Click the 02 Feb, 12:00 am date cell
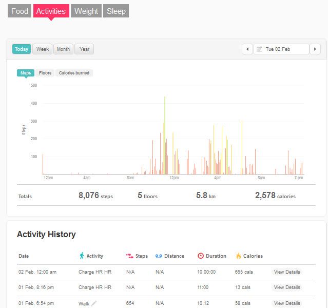The image size is (328, 308). pyautogui.click(x=37, y=272)
